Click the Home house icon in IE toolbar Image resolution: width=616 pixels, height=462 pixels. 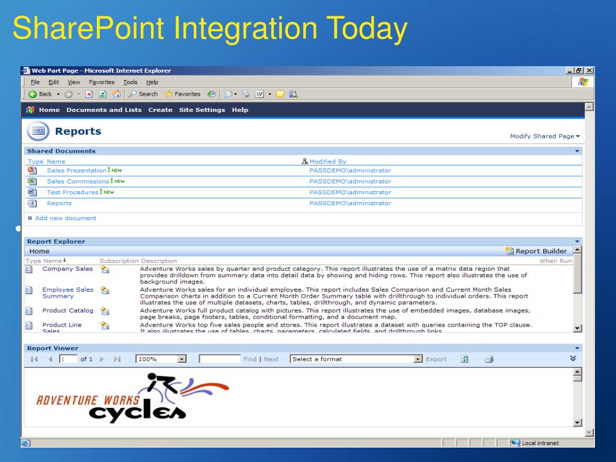117,94
